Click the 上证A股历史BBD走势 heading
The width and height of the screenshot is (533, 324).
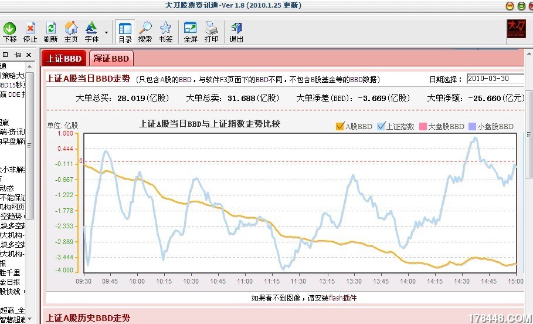[88, 318]
